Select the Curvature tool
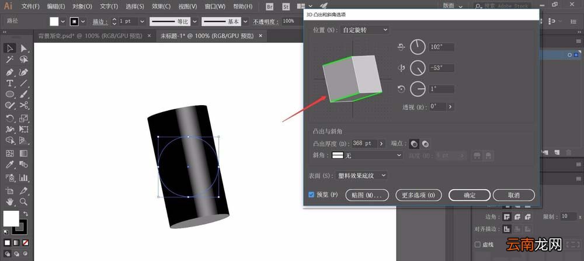This screenshot has width=584, height=261. [x=24, y=71]
